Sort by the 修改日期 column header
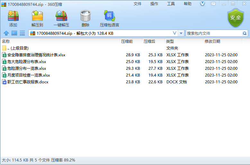250x165 pixels. (212, 41)
